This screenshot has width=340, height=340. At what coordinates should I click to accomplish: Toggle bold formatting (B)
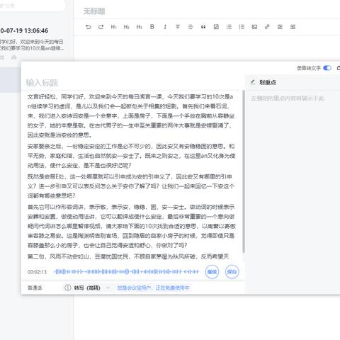[152, 27]
